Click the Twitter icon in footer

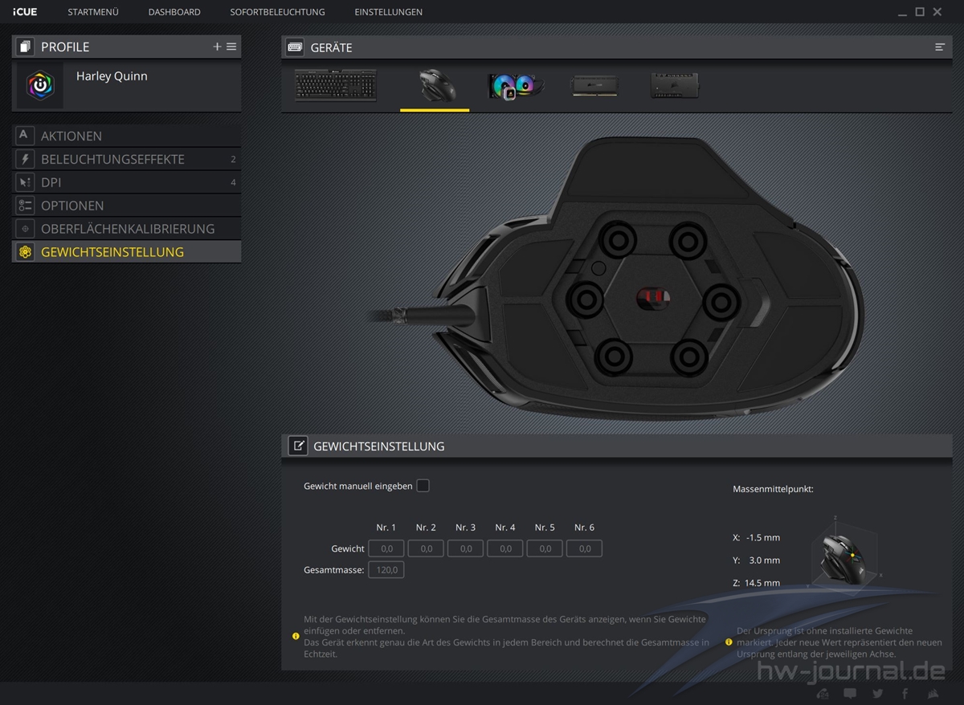[877, 694]
